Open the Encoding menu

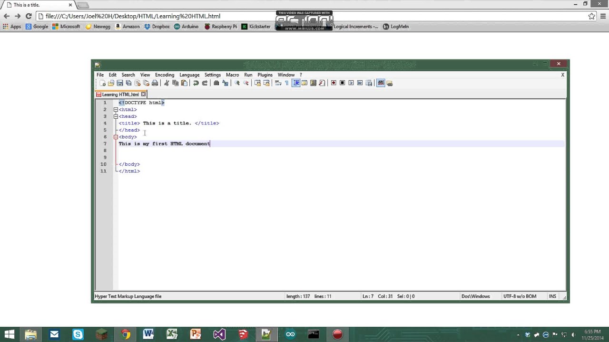[165, 75]
